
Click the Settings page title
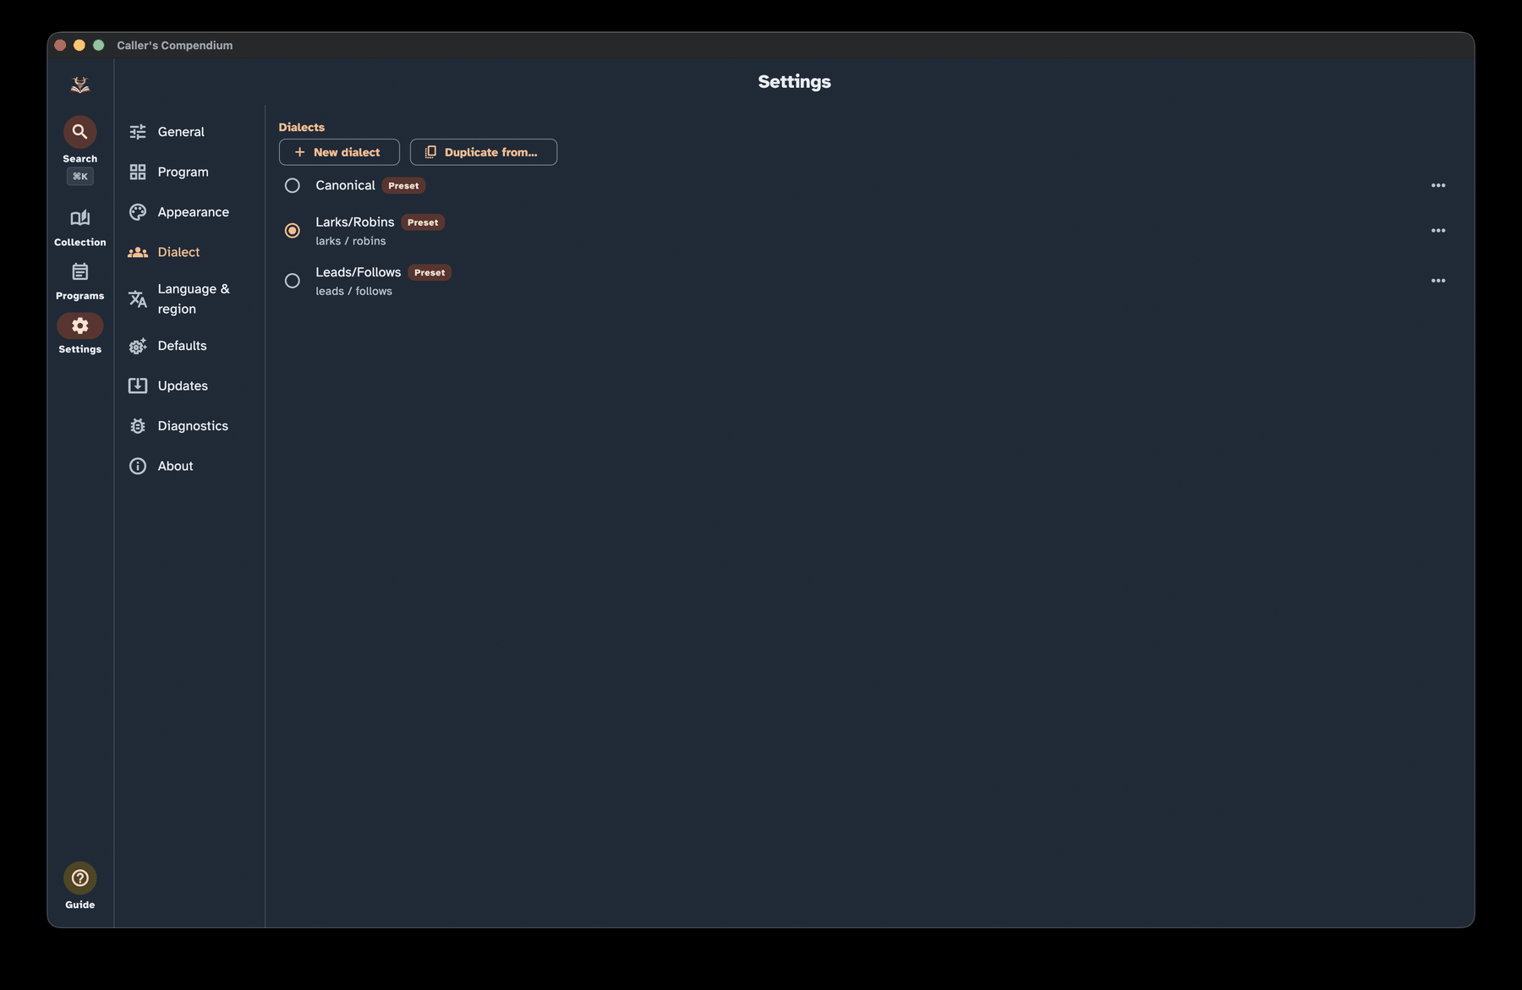[x=795, y=81]
